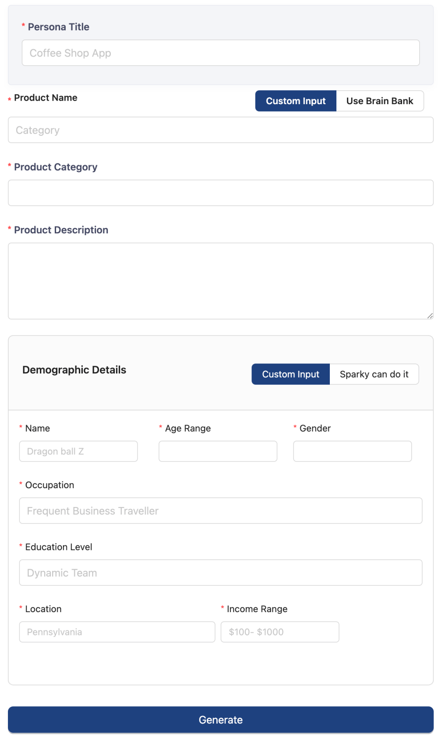Click the Product Category input box
438x743 pixels.
221,193
